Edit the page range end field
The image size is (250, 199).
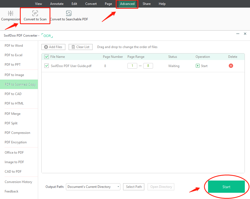(148, 66)
